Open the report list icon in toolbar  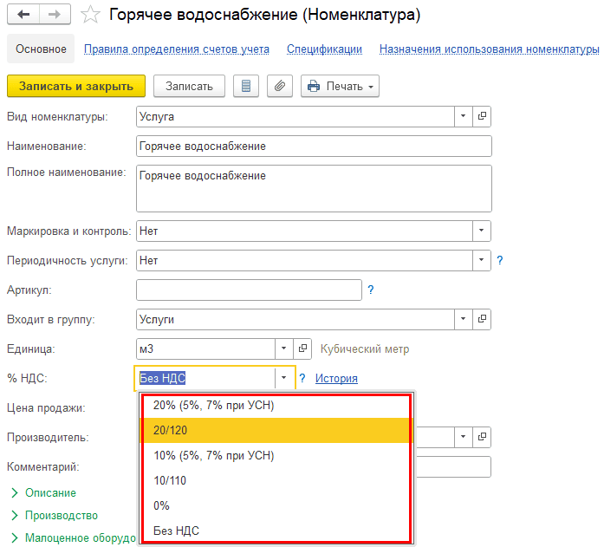(x=247, y=86)
